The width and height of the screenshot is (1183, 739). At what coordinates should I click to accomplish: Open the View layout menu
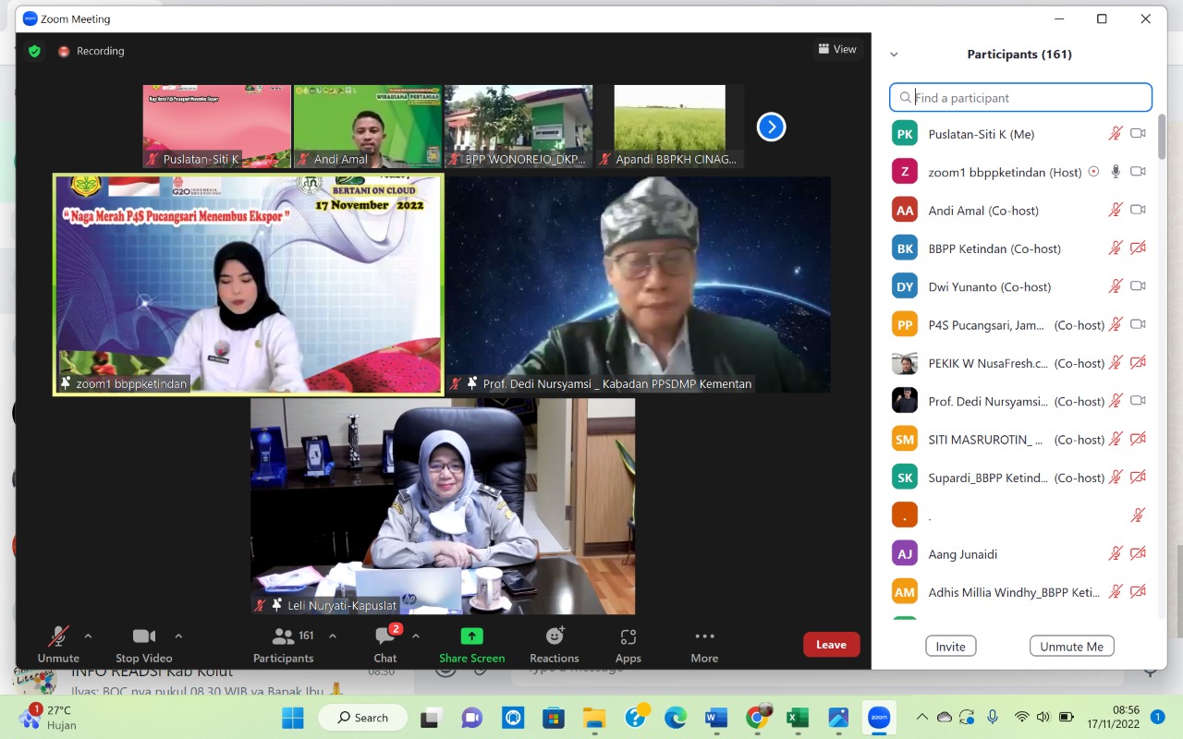tap(836, 49)
